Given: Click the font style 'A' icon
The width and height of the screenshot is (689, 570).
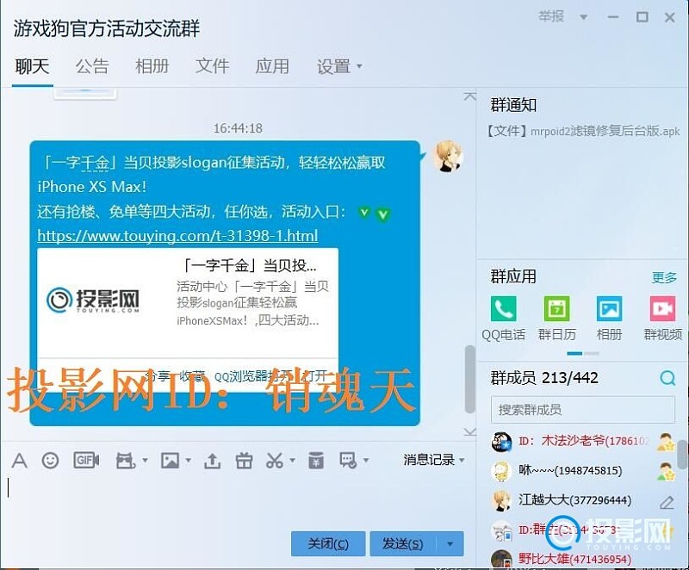Looking at the screenshot, I should pyautogui.click(x=19, y=461).
